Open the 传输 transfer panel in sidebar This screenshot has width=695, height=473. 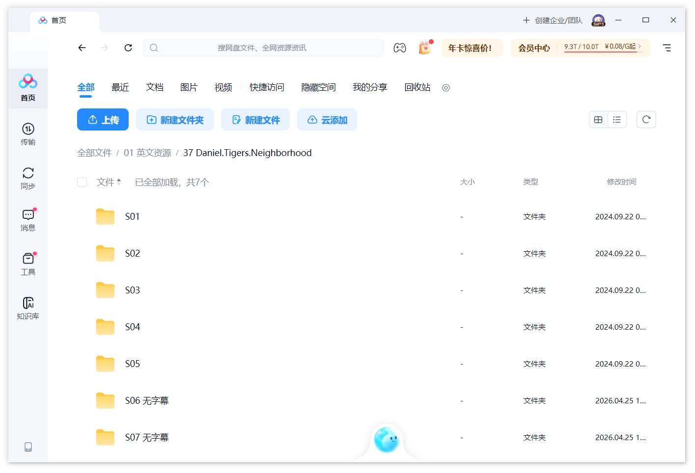click(x=28, y=134)
